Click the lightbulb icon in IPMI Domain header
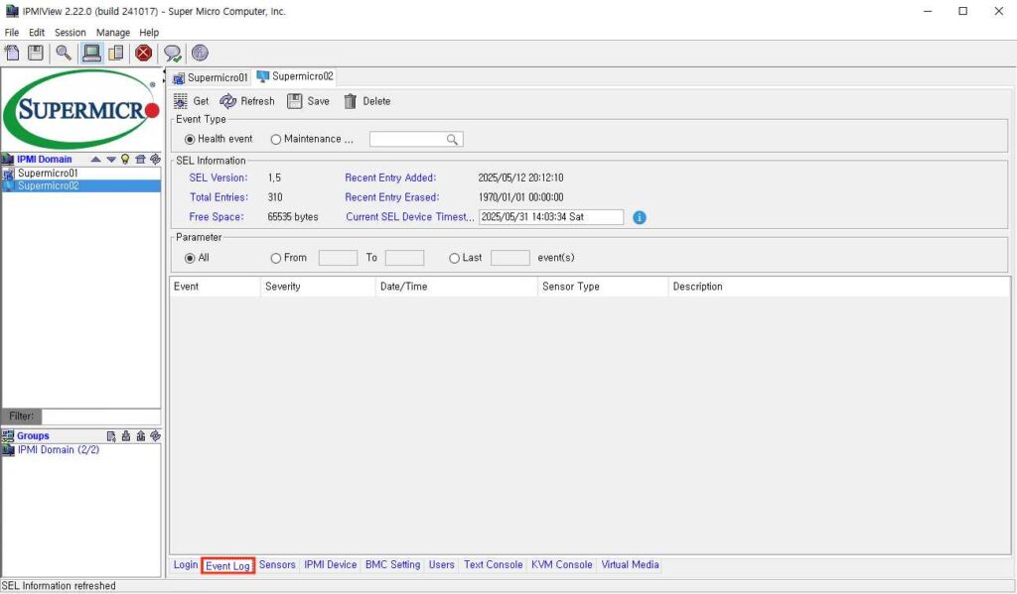Screen dimensions: 1017x594 point(125,160)
